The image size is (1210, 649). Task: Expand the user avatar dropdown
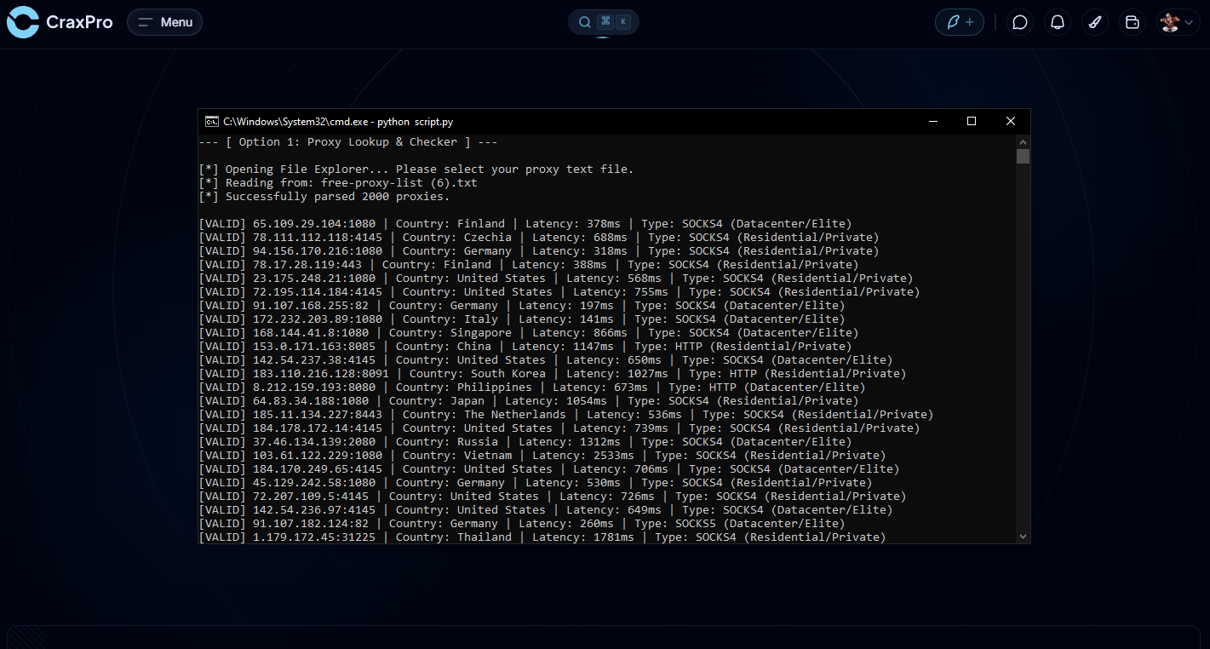[1178, 22]
